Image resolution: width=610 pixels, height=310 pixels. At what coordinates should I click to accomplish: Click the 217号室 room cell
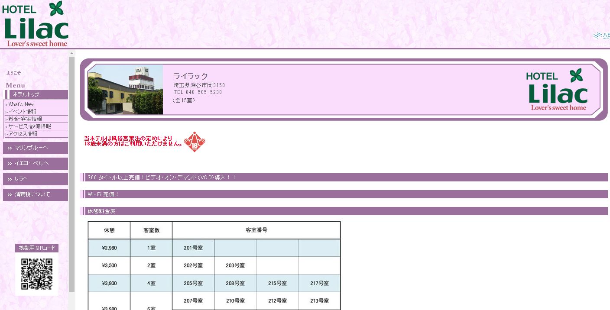click(319, 283)
